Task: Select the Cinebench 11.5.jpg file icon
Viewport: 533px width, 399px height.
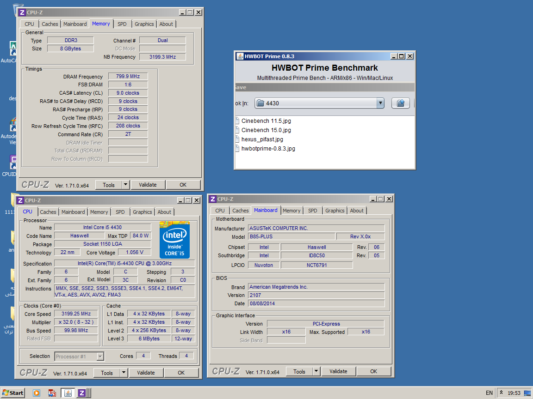Action: point(238,121)
